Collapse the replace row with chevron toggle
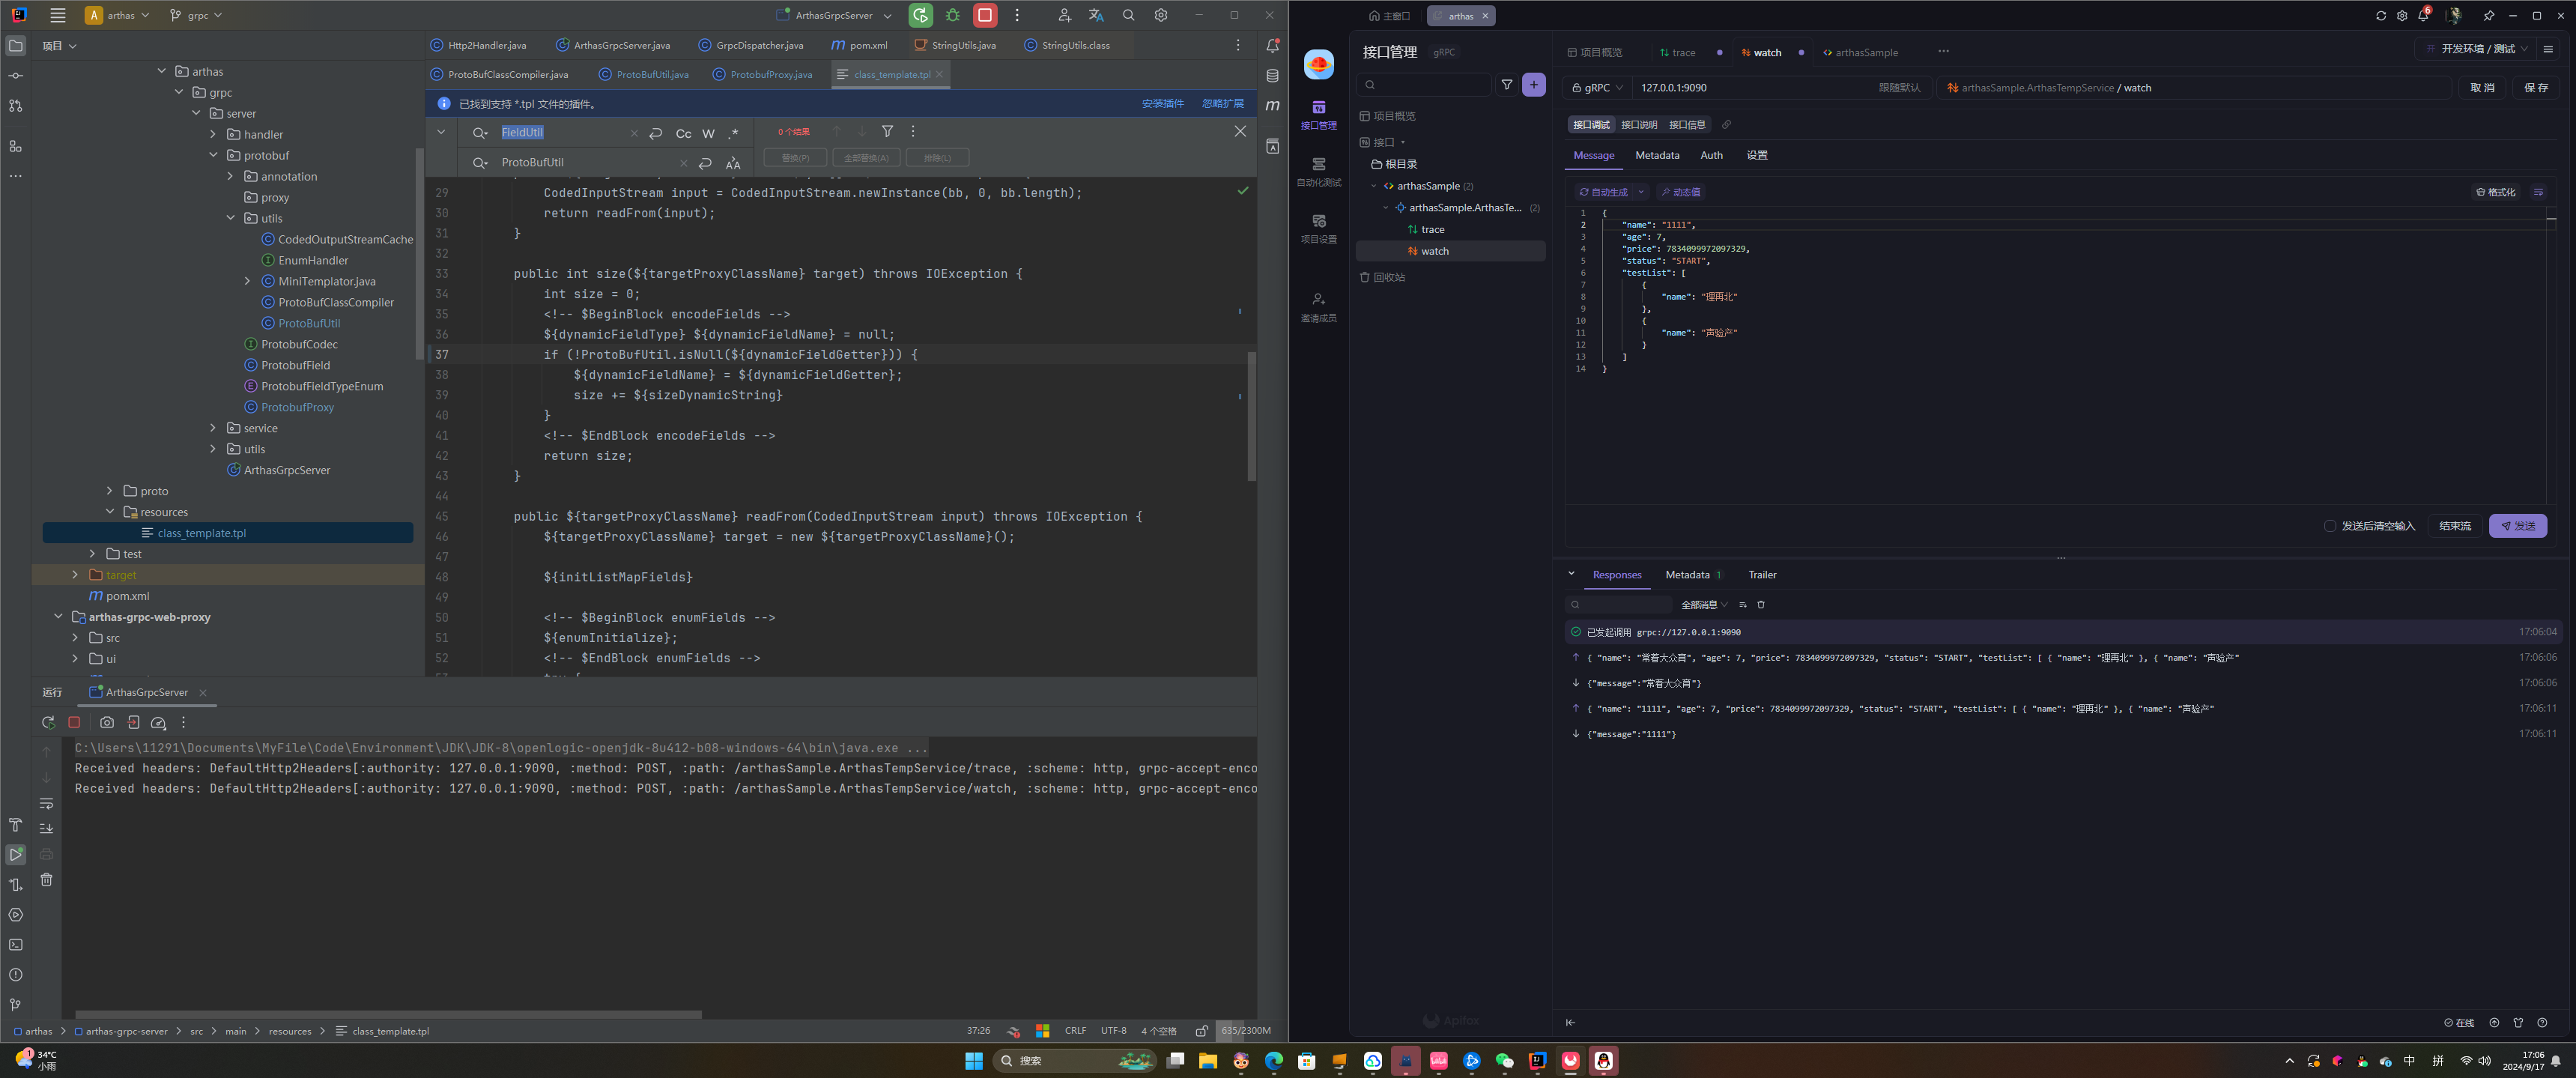Image resolution: width=2576 pixels, height=1078 pixels. [x=441, y=131]
